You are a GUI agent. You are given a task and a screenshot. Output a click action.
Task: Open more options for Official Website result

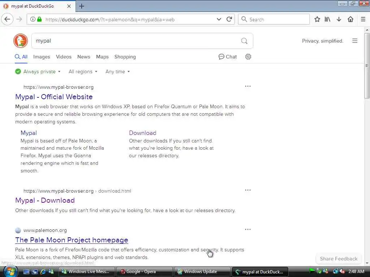pos(248,86)
